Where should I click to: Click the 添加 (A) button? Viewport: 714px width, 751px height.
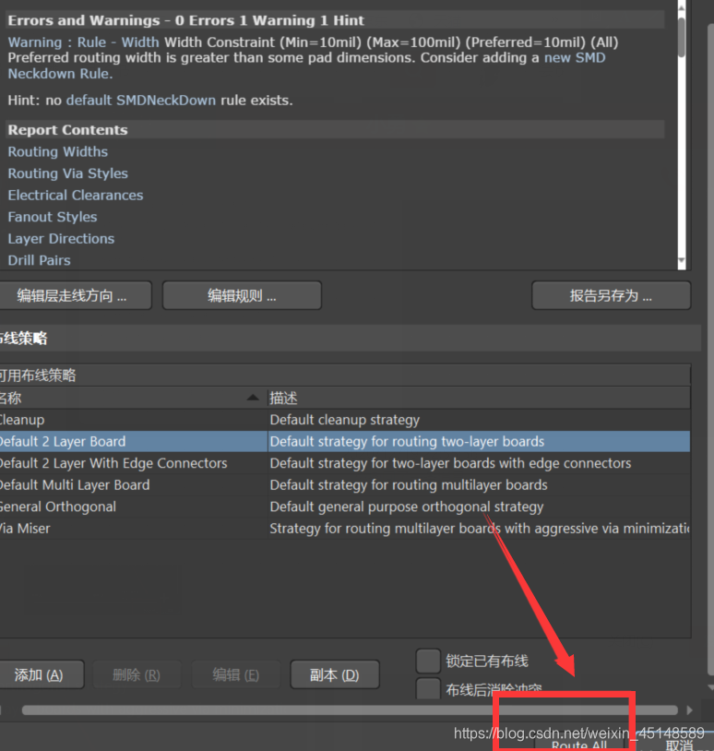click(39, 674)
